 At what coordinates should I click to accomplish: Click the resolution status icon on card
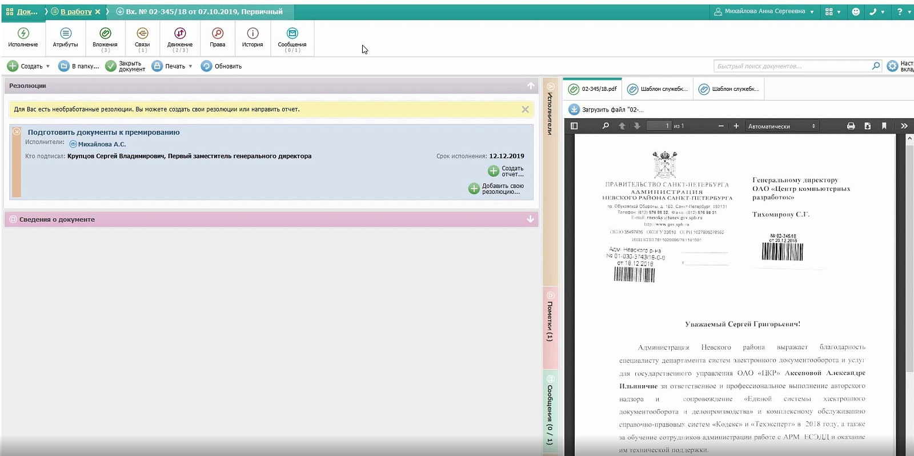17,131
